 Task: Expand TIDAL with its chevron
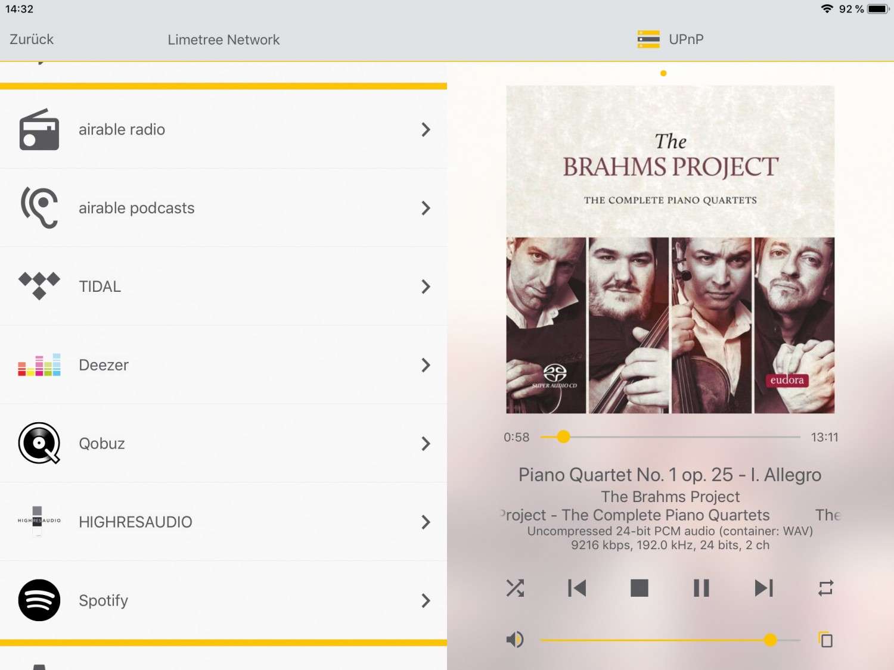[426, 286]
